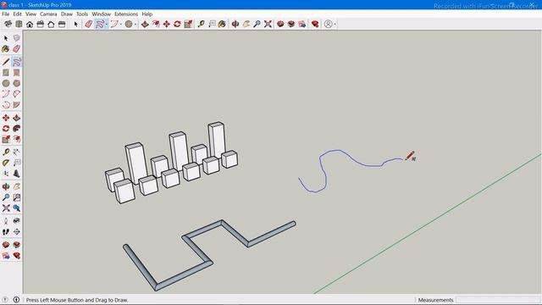Pick the Eraser in the left tool set

pyautogui.click(x=17, y=49)
